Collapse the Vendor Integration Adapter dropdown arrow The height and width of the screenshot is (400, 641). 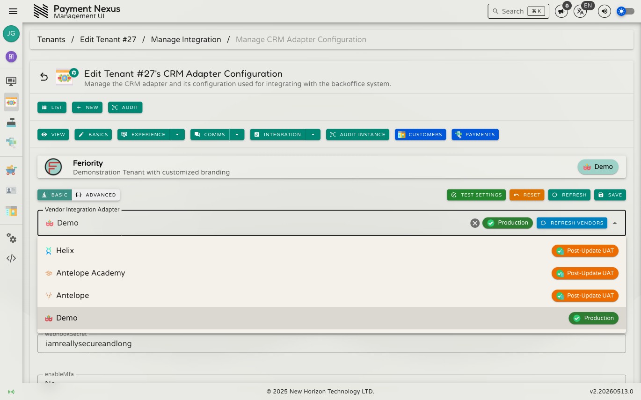click(x=615, y=223)
